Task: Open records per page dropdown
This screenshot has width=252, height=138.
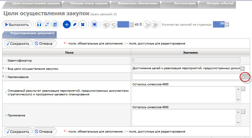Action: [x=227, y=25]
